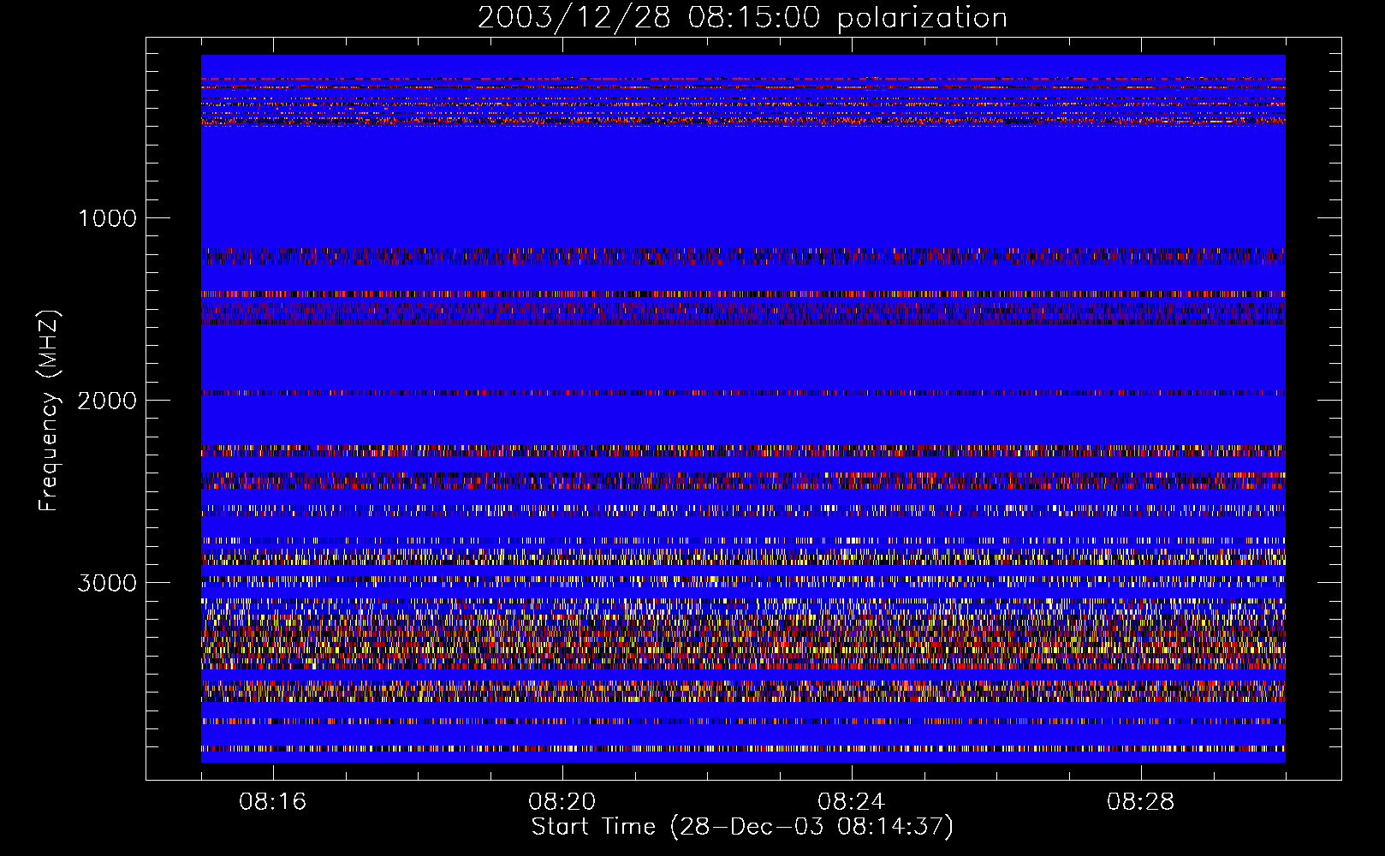
Task: Click the 2000 frequency tick label
Action: pos(108,401)
